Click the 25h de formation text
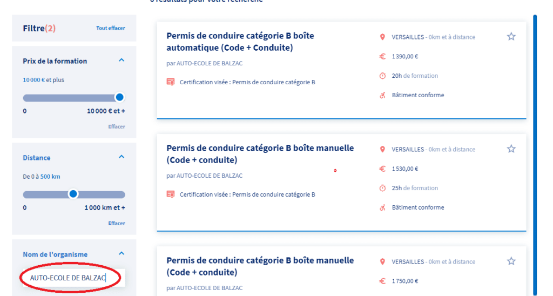 [415, 188]
